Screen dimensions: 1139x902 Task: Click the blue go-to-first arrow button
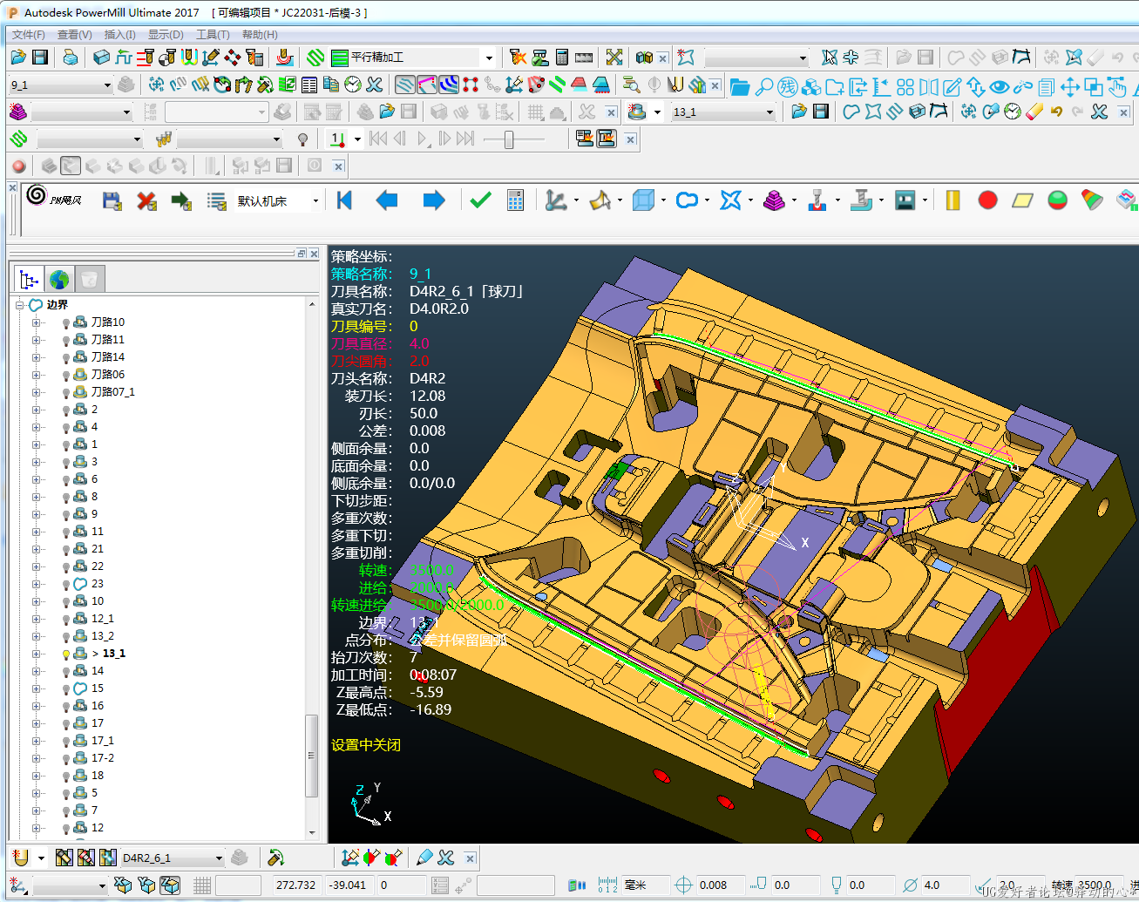[x=344, y=200]
